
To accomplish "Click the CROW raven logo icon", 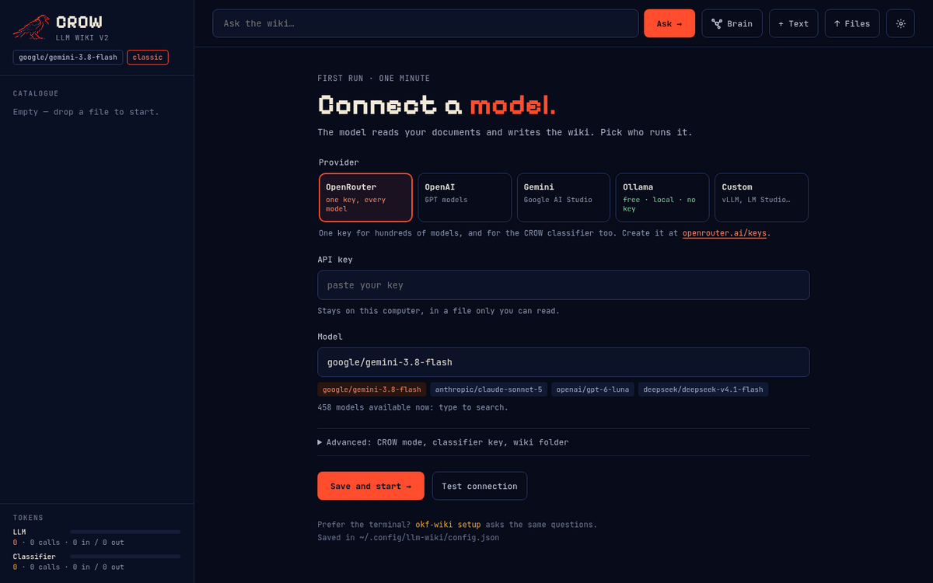I will [31, 27].
